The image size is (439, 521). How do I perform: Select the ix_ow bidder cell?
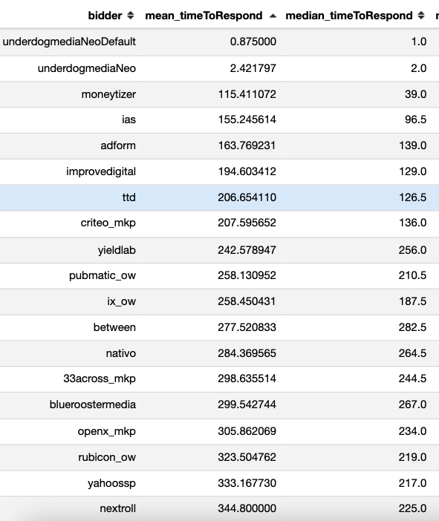121,301
